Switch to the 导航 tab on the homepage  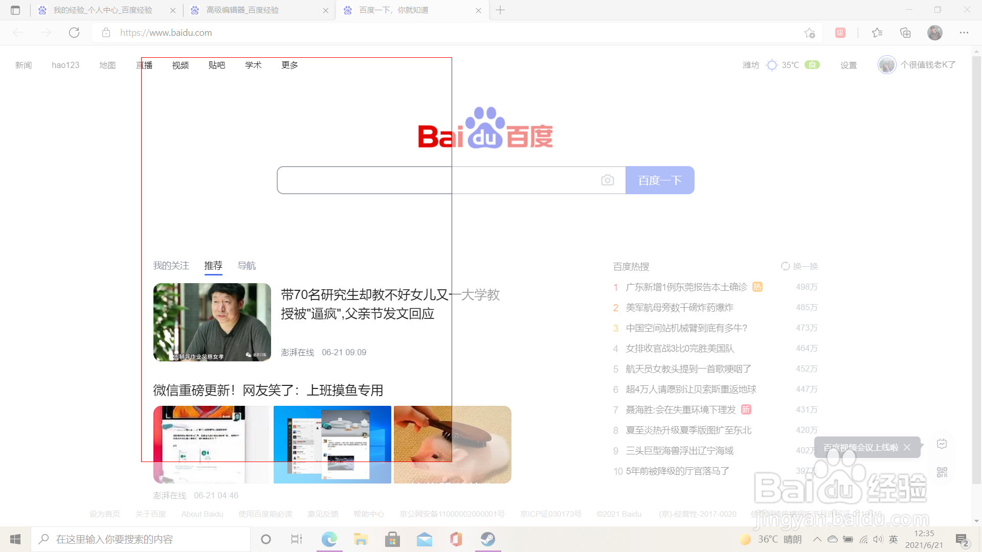click(x=247, y=265)
